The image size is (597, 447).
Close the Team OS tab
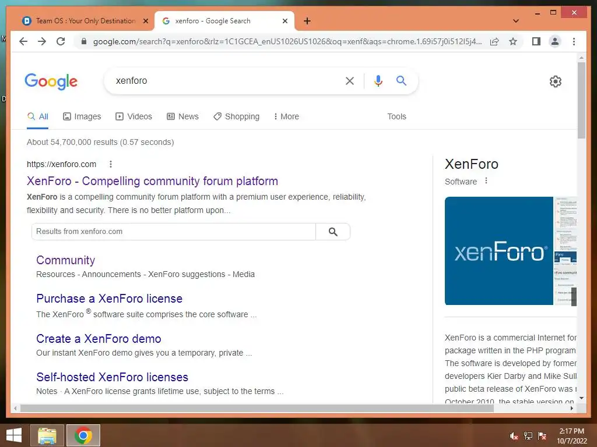pos(145,21)
